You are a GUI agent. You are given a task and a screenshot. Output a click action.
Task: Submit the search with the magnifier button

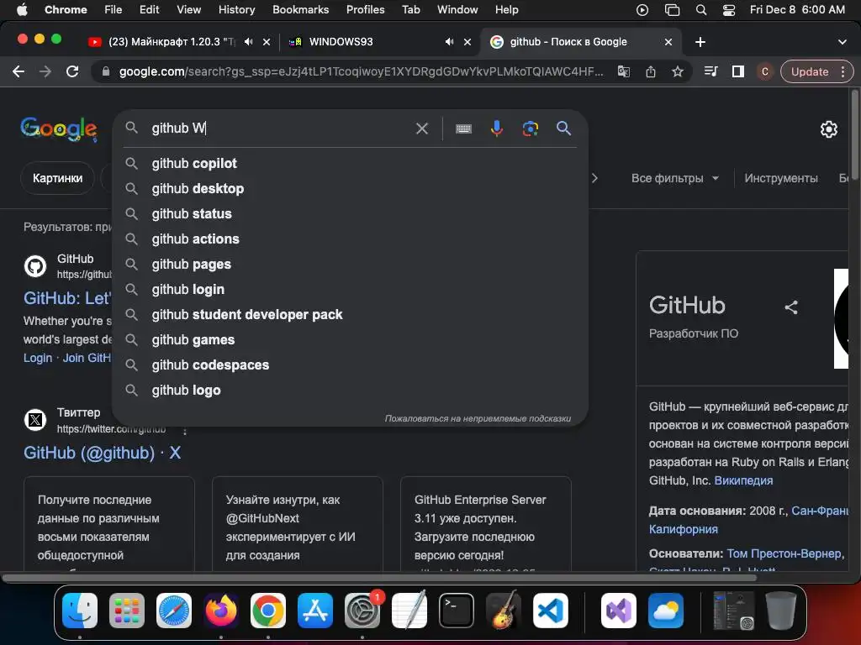(x=563, y=128)
